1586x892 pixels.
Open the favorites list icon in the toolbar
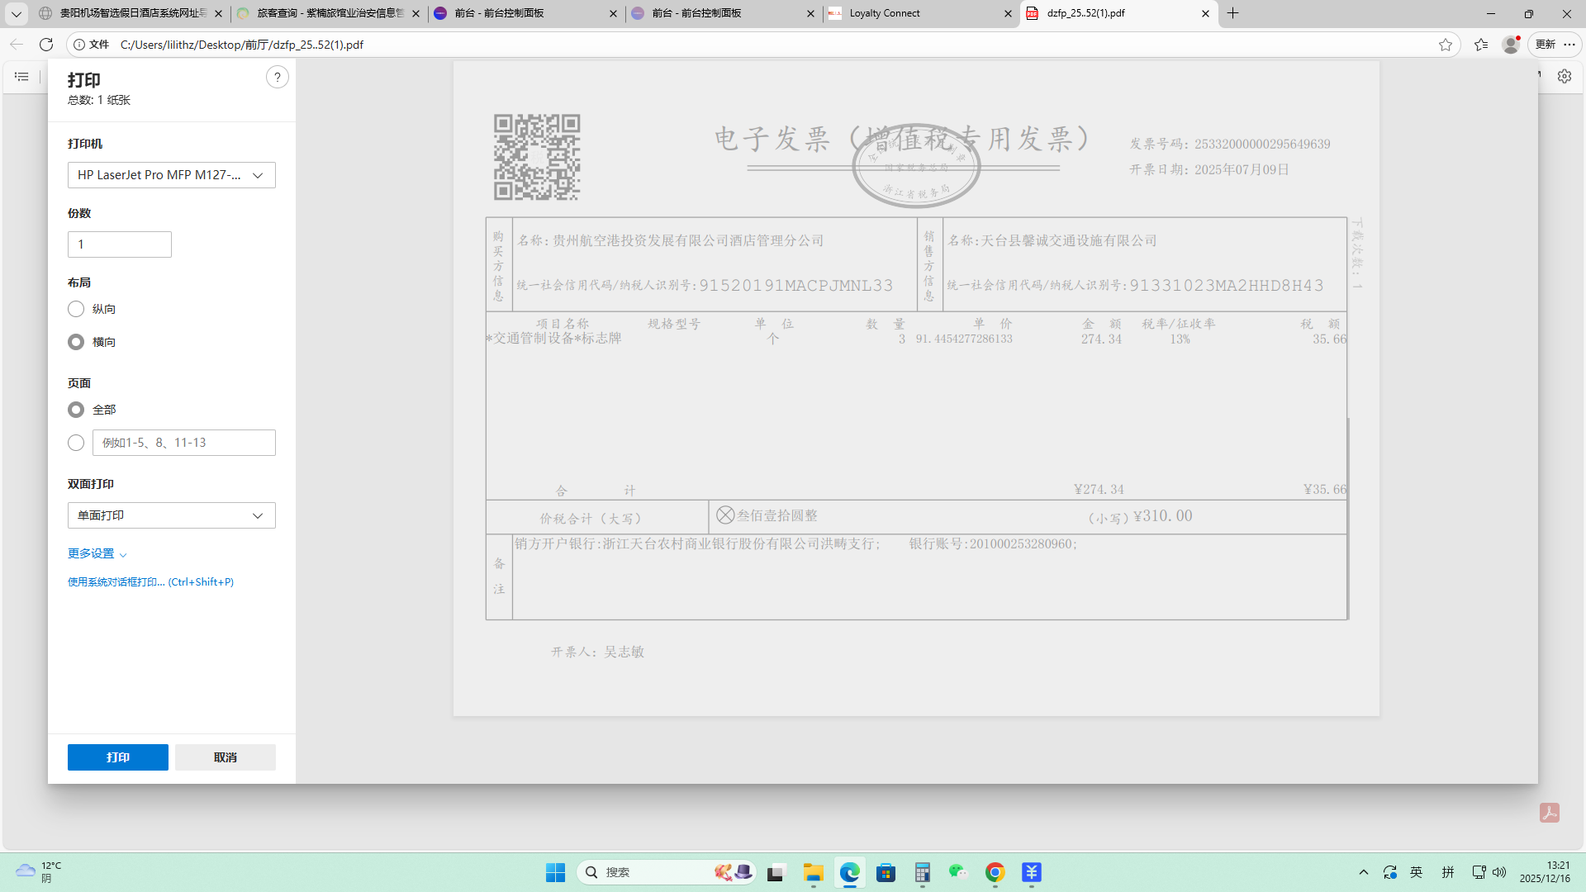pyautogui.click(x=1481, y=45)
